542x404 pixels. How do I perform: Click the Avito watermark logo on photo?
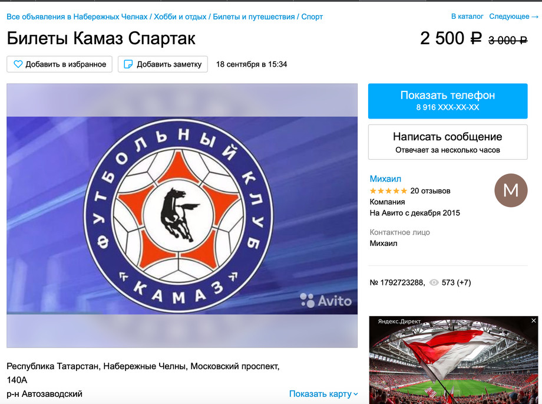326,300
